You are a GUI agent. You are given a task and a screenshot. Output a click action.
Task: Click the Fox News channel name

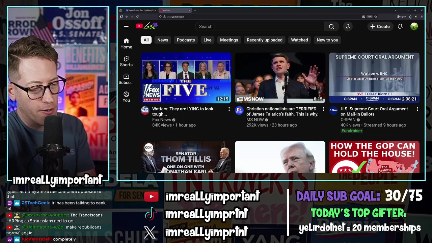tap(162, 119)
